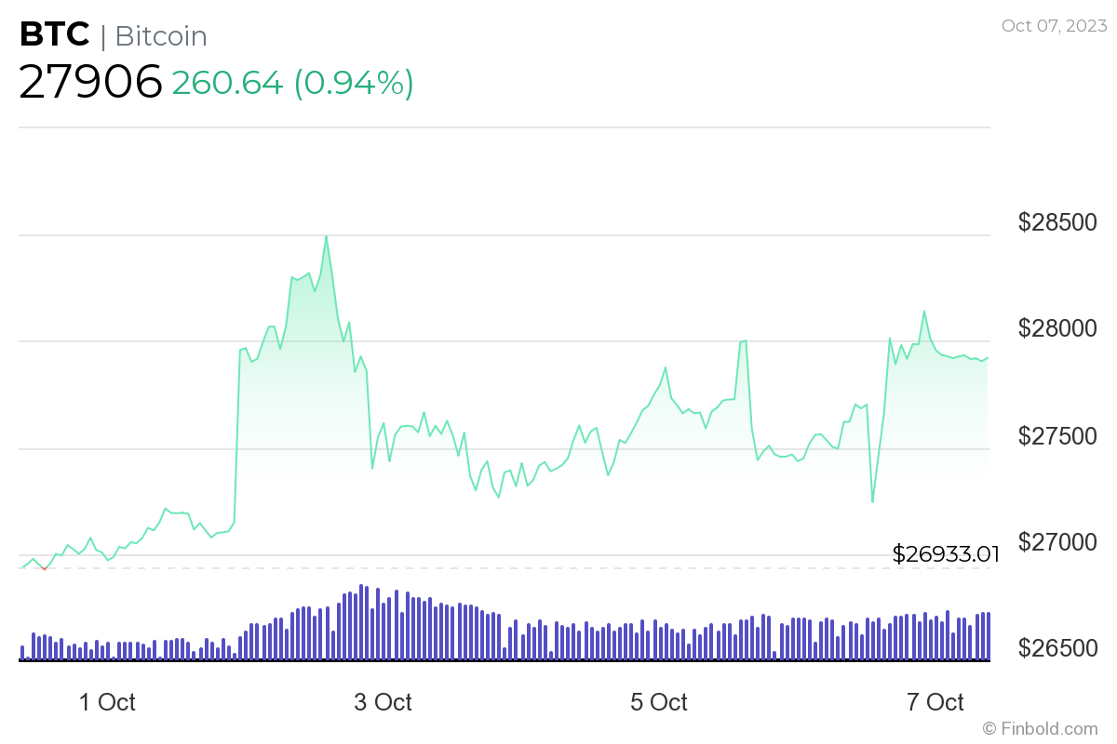Select the 1 Oct date label
Screen dimensions: 1117x744
coord(107,703)
